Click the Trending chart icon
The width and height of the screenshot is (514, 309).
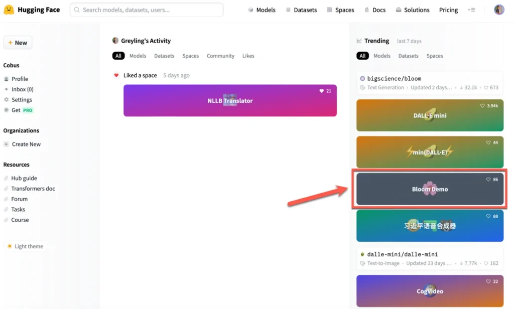[x=359, y=41]
